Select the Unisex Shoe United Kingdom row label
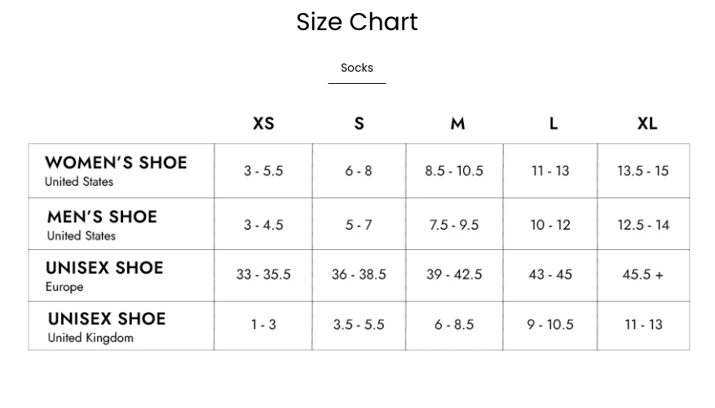 tap(107, 327)
